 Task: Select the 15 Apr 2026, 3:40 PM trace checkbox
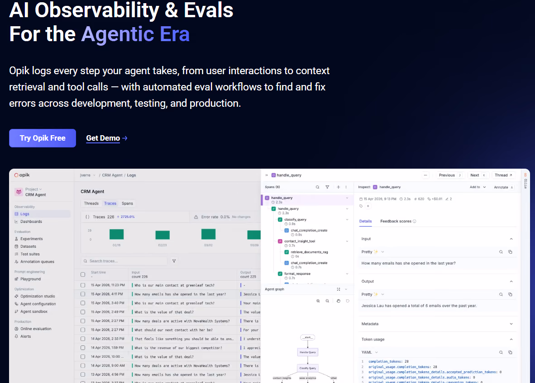coord(83,303)
